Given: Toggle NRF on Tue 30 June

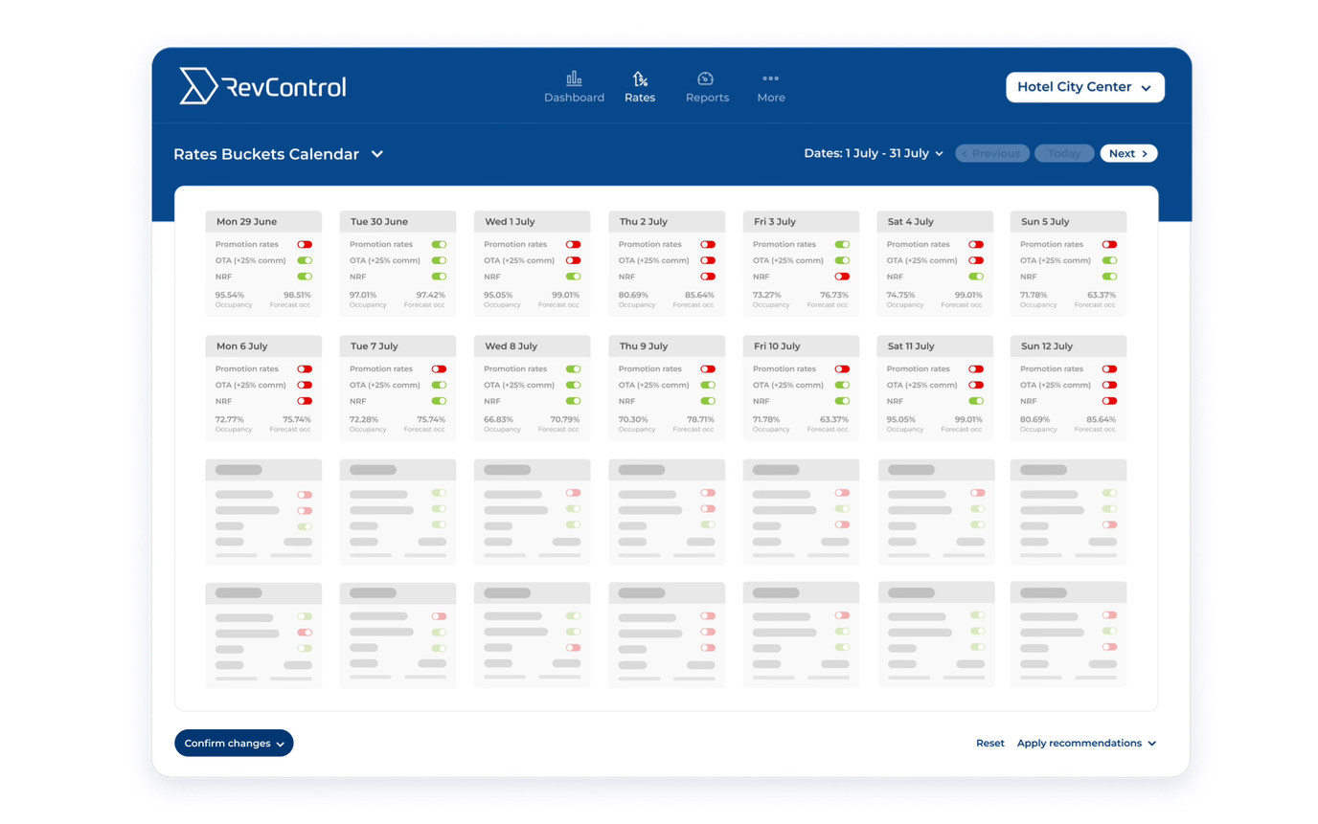Looking at the screenshot, I should (x=439, y=277).
